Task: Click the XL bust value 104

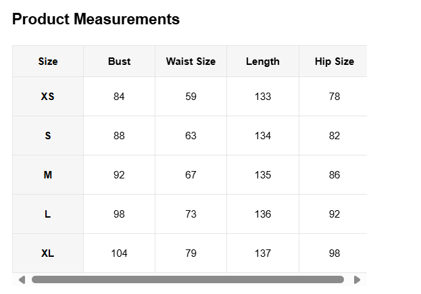Action: [x=119, y=253]
